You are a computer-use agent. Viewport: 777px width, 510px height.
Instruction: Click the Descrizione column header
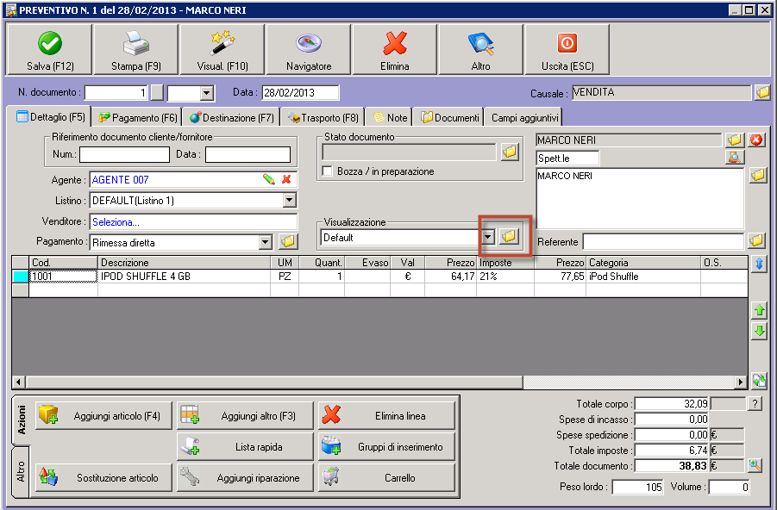[185, 263]
